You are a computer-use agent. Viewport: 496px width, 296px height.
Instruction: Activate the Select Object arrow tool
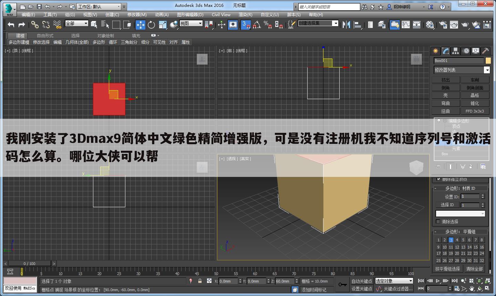(x=94, y=24)
